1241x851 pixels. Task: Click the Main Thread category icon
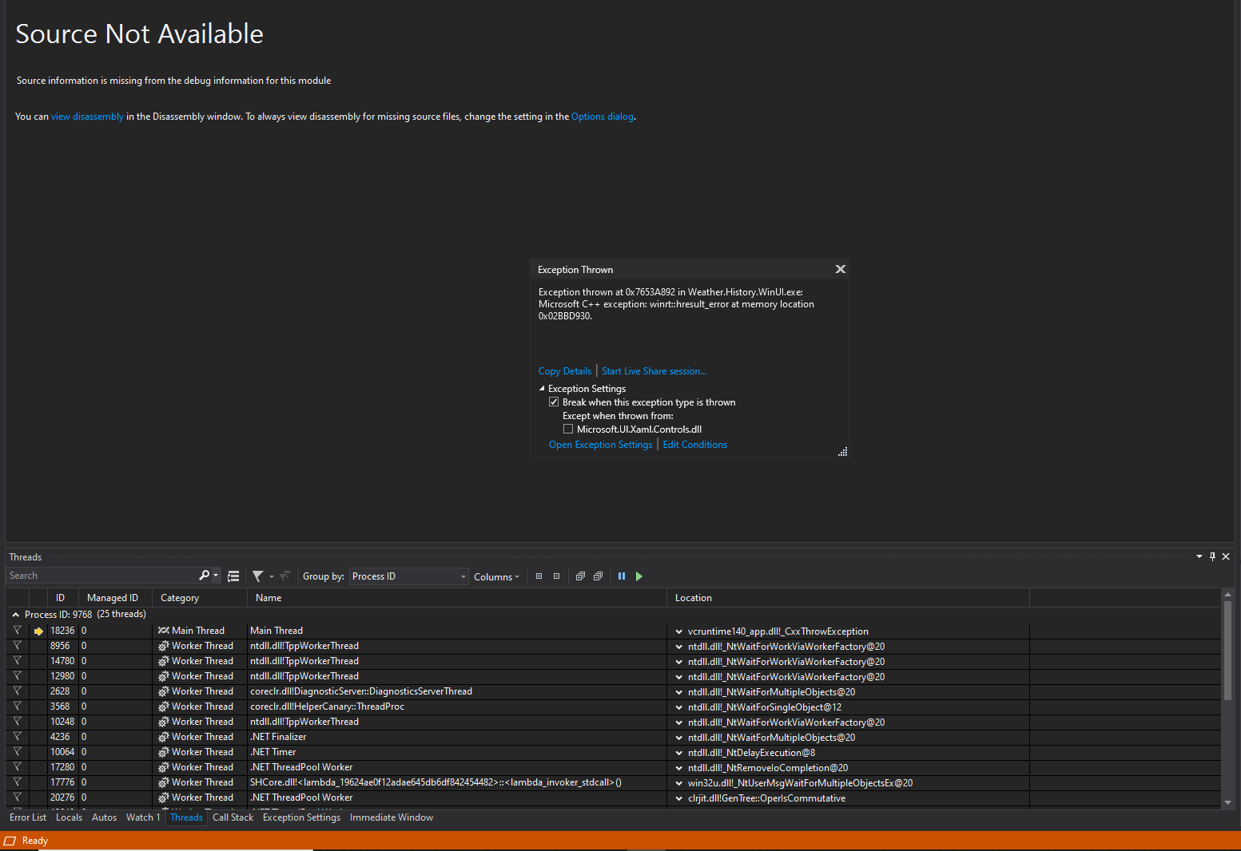point(164,631)
